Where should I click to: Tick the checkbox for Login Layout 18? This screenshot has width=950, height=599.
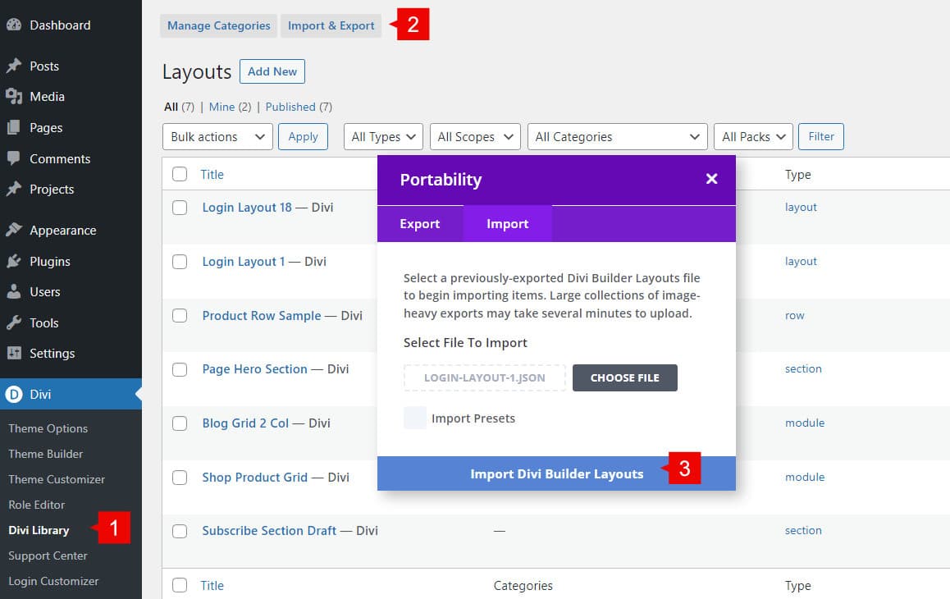(180, 208)
